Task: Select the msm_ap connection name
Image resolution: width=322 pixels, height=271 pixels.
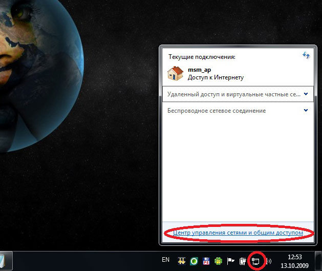Action: (x=199, y=70)
